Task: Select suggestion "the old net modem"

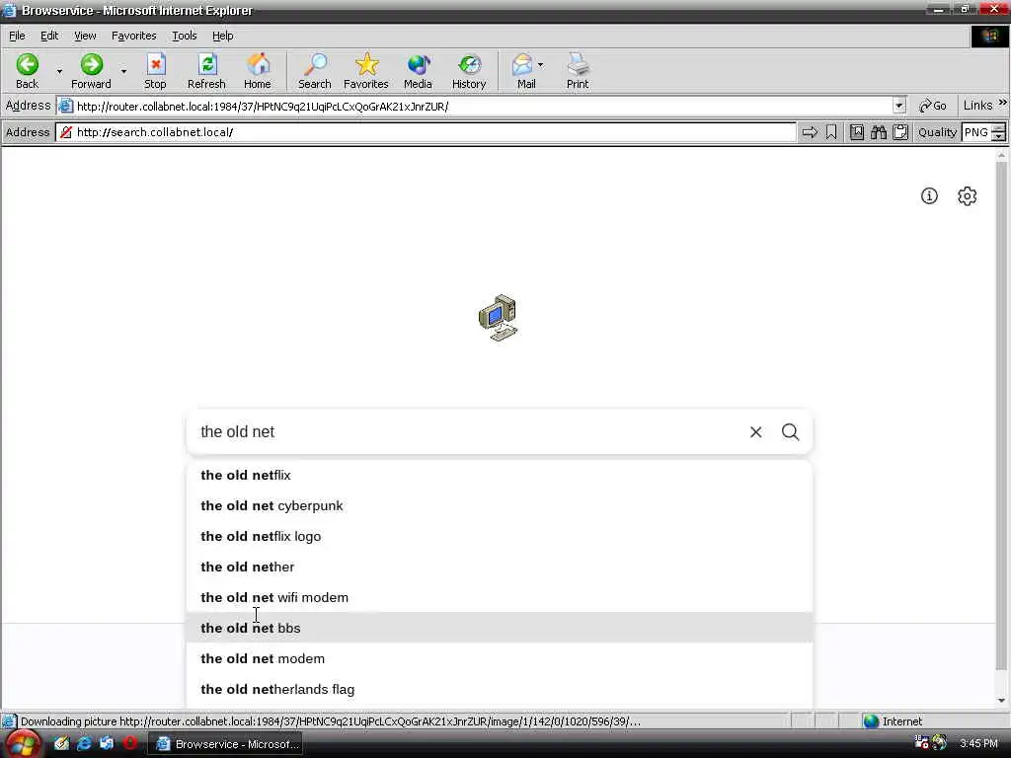Action: coord(499,658)
